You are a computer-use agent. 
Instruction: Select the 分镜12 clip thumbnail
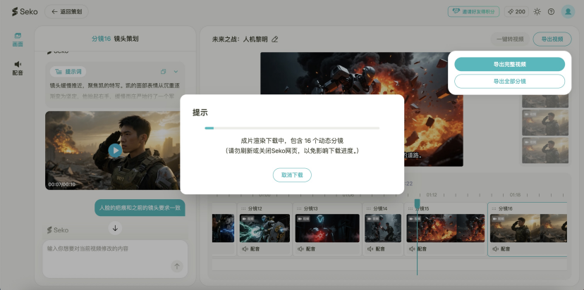264,228
